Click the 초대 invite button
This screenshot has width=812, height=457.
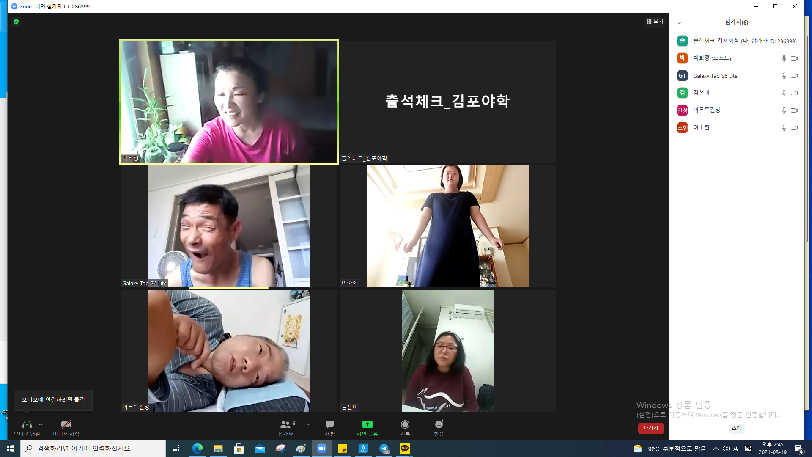737,428
